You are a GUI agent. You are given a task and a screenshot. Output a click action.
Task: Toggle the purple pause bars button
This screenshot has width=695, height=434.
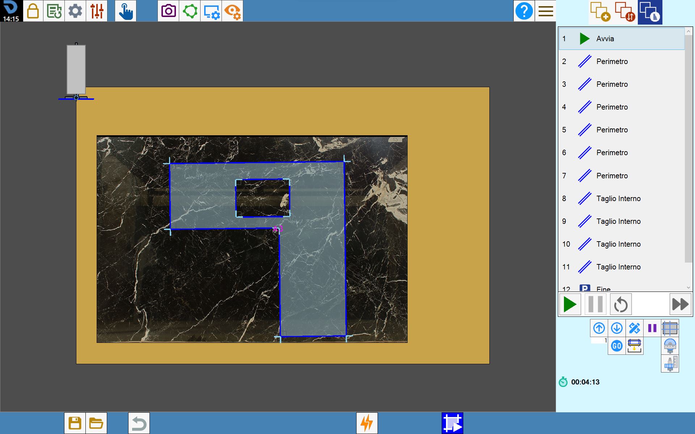pos(652,328)
